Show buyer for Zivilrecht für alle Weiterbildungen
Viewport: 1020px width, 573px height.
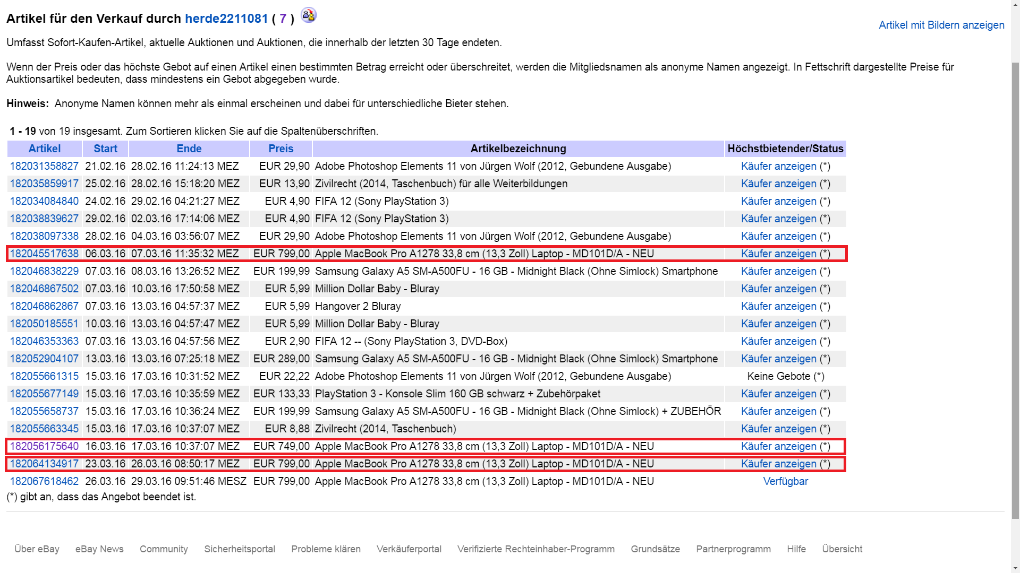point(778,184)
